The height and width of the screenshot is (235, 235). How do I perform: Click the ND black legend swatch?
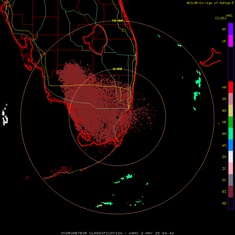point(231,203)
